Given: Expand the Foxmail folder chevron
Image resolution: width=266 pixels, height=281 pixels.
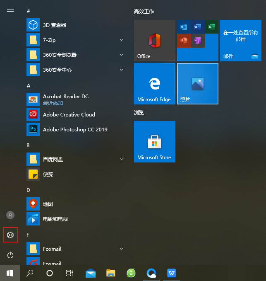Looking at the screenshot, I should [122, 249].
